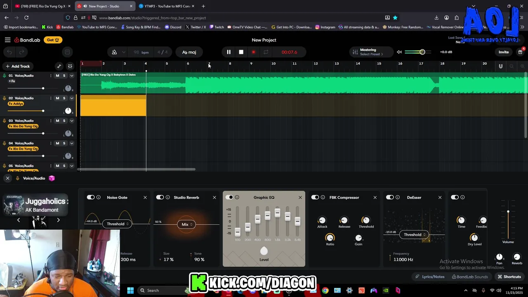Show Noise Gate info icon

(98, 197)
